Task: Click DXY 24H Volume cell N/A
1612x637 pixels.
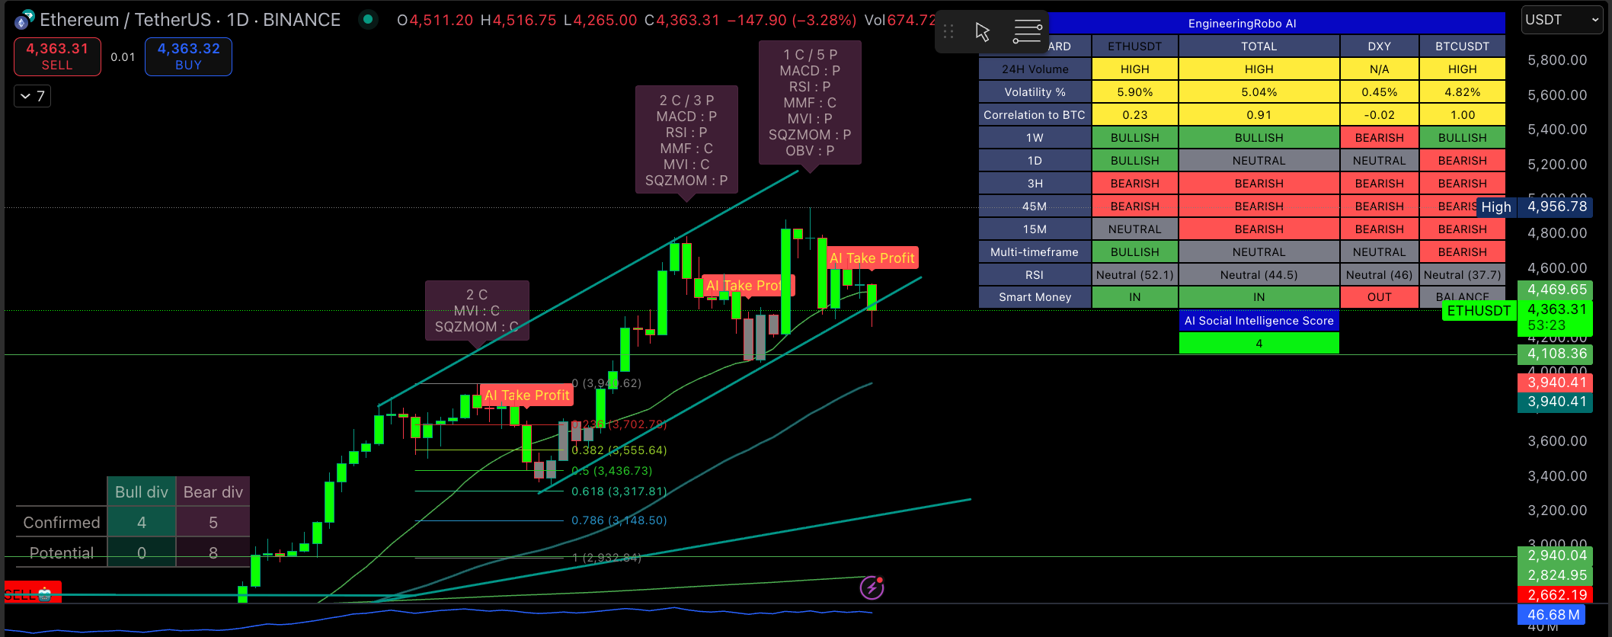Action: 1379,69
